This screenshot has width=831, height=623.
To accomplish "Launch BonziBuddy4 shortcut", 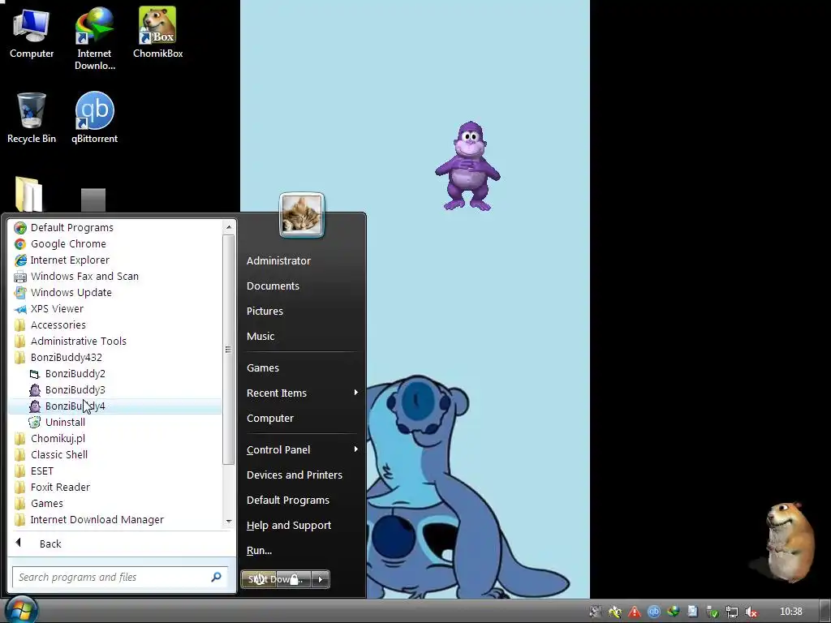I will [x=115, y=406].
